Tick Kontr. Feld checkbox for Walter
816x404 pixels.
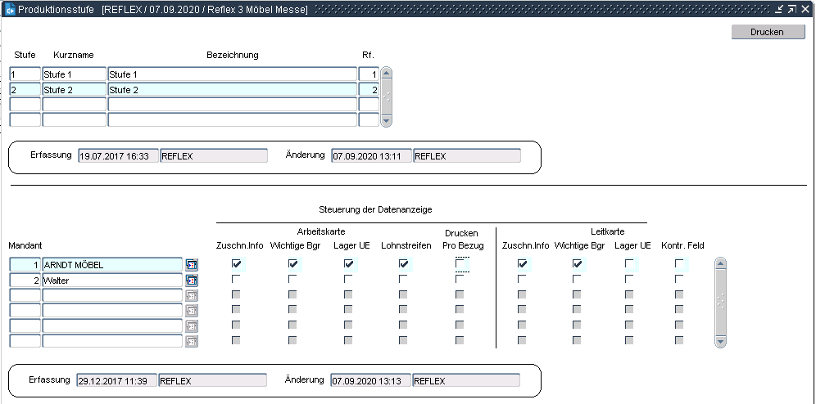click(x=679, y=279)
